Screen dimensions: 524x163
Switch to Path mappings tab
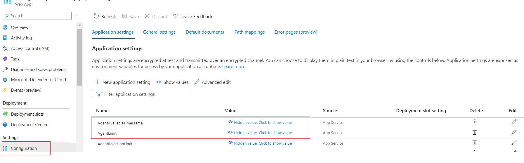coord(249,32)
